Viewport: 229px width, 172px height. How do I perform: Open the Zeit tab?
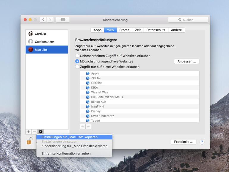pyautogui.click(x=138, y=30)
